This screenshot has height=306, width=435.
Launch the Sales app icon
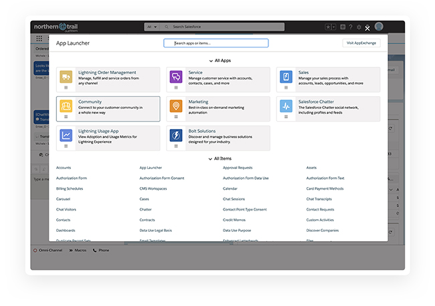[286, 77]
